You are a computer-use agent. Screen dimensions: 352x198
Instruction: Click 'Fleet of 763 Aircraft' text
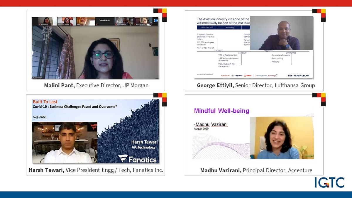pos(206,48)
